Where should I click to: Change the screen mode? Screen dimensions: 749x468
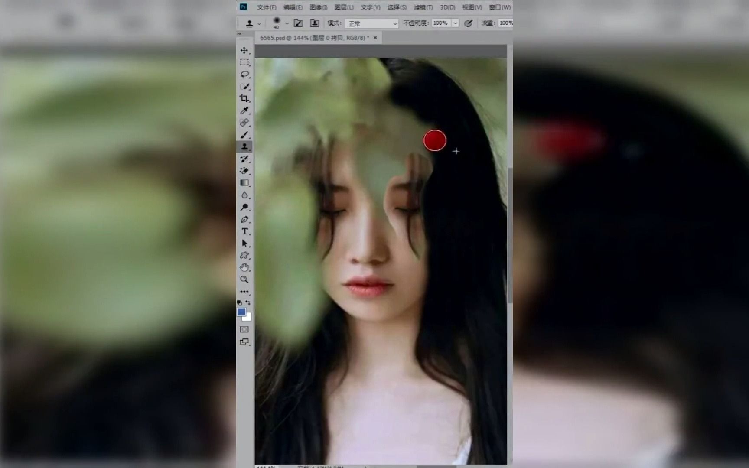(244, 341)
